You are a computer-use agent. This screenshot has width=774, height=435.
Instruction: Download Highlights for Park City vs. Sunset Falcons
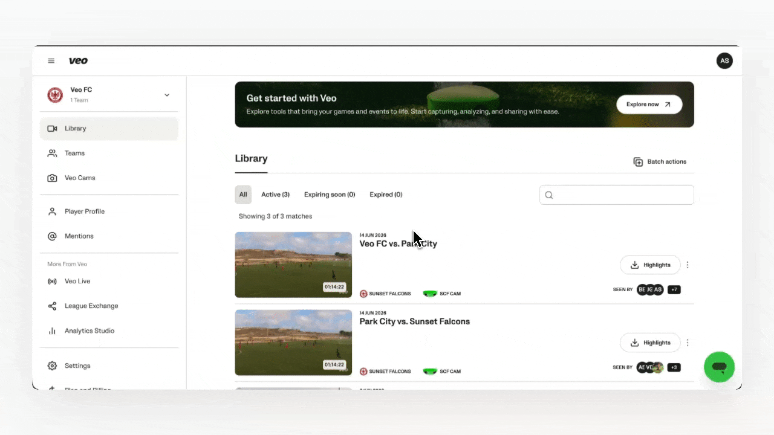pyautogui.click(x=650, y=343)
